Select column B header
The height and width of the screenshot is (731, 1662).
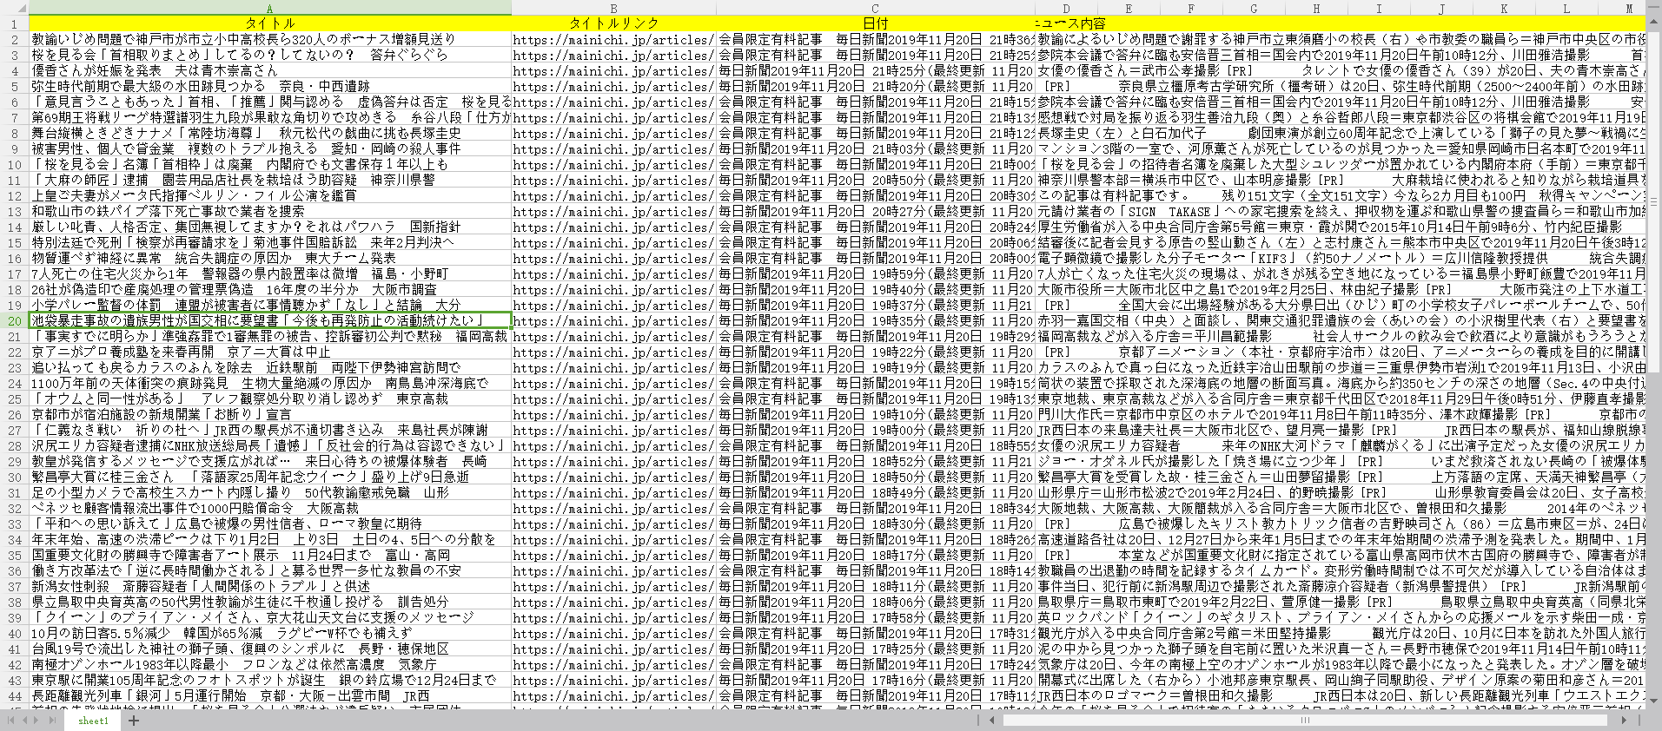pyautogui.click(x=613, y=9)
